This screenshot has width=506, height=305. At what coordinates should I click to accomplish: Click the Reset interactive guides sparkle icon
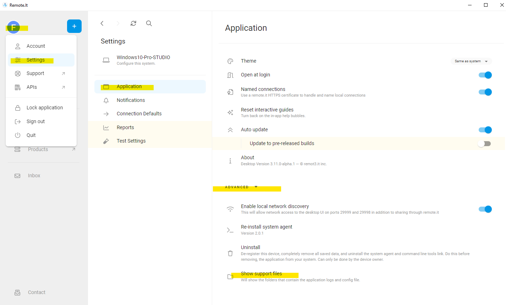[x=230, y=113]
